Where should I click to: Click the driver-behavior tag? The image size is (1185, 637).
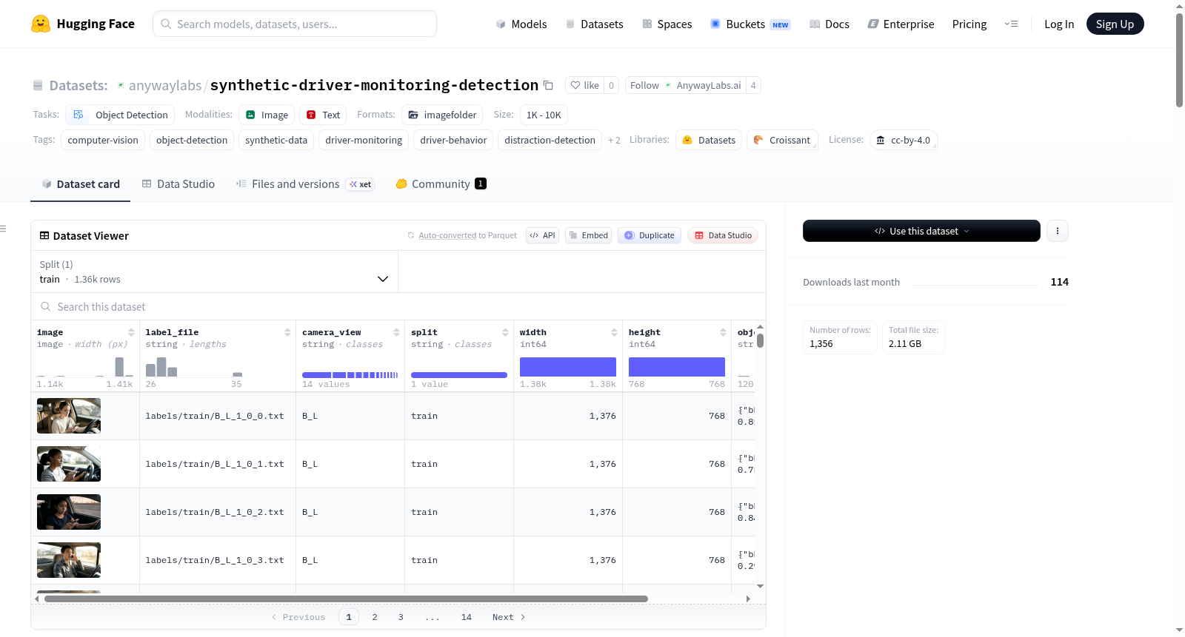pos(453,140)
